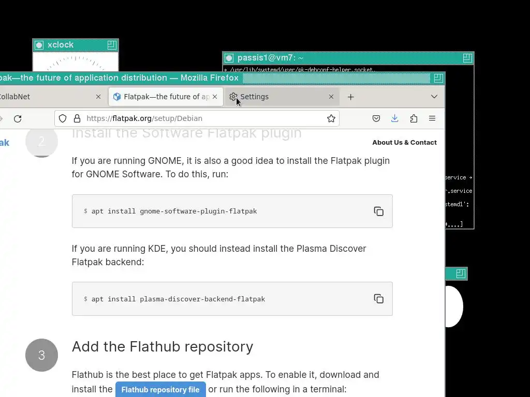Click the 'Add the Flathub repository' heading
This screenshot has width=530, height=397.
click(x=163, y=347)
